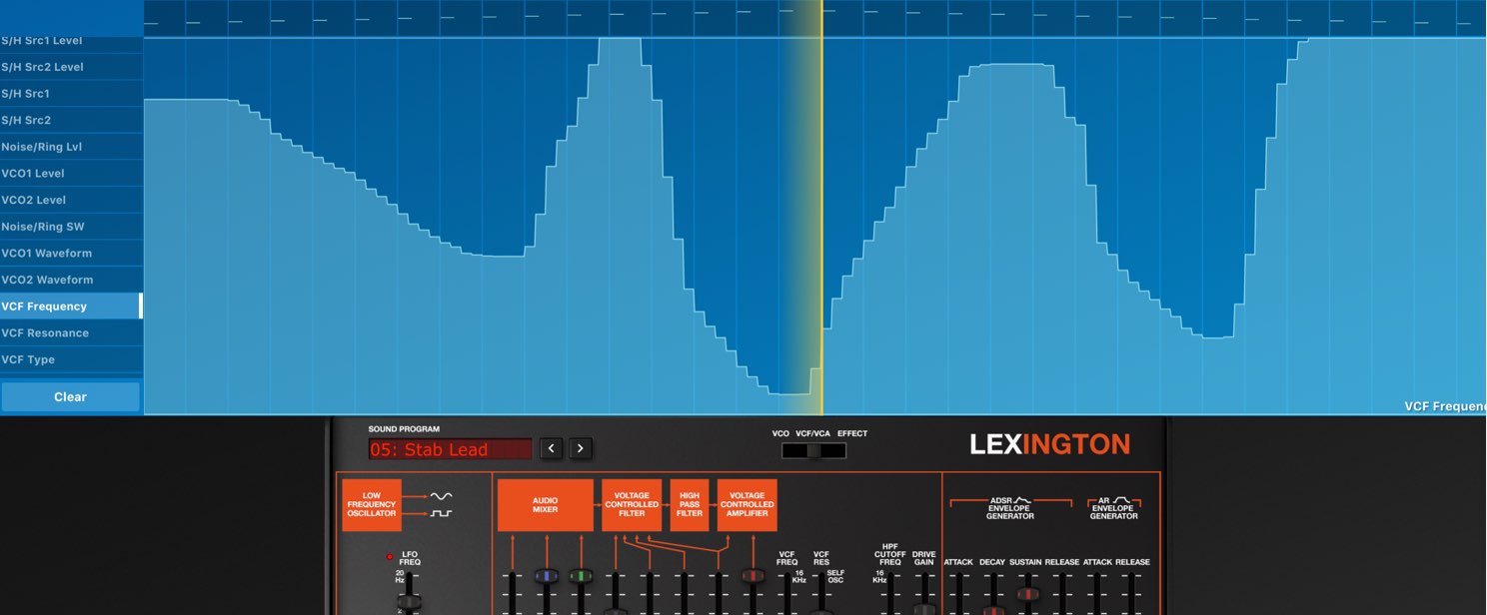Choose VCO1 Waveform in the parameter list
Screen dimensions: 1487x615
[71, 254]
